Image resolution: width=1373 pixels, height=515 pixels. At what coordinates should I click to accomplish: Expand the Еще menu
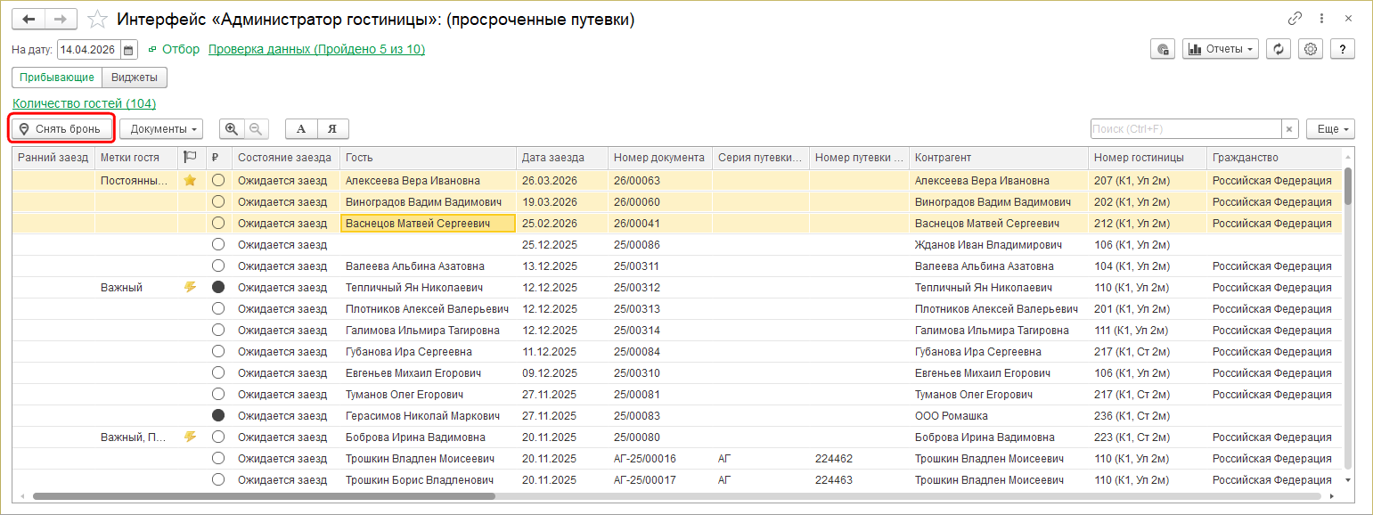pyautogui.click(x=1330, y=129)
